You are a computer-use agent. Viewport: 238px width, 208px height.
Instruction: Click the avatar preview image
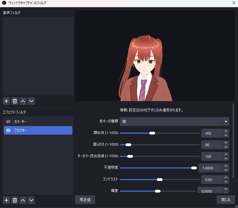(155, 56)
